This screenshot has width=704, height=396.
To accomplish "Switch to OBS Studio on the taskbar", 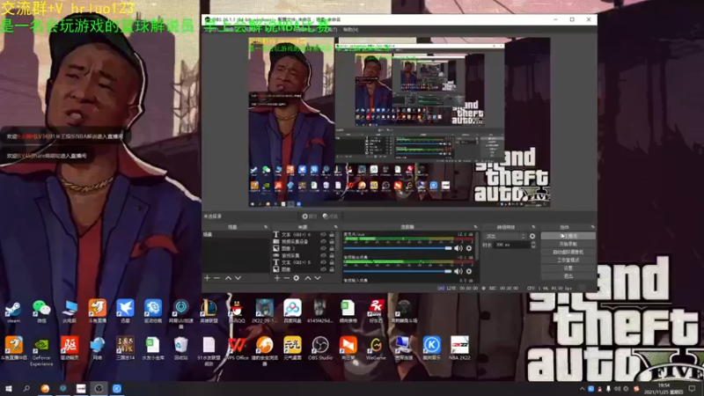I will pos(99,389).
